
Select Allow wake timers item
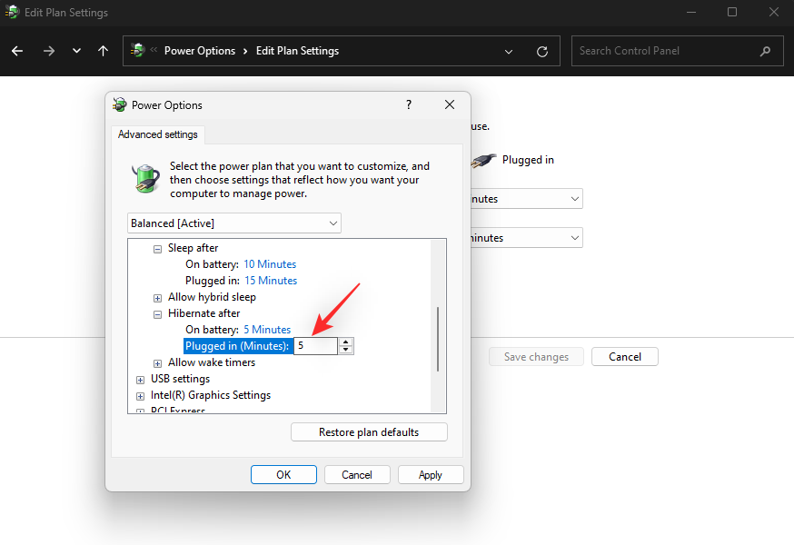pos(212,362)
